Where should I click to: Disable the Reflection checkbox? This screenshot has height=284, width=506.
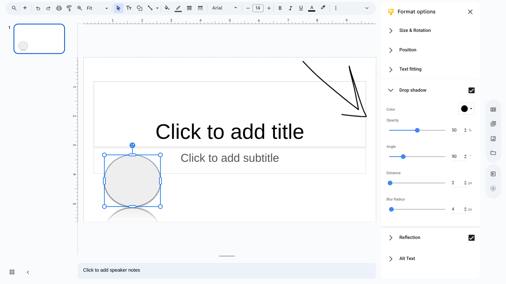[x=471, y=238]
